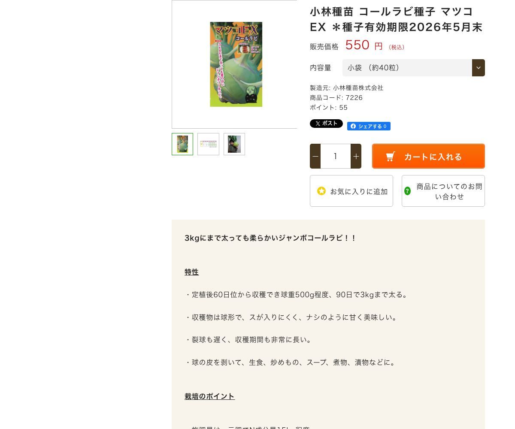Open the 内容量 dropdown arrow
This screenshot has height=429, width=515.
coord(479,68)
